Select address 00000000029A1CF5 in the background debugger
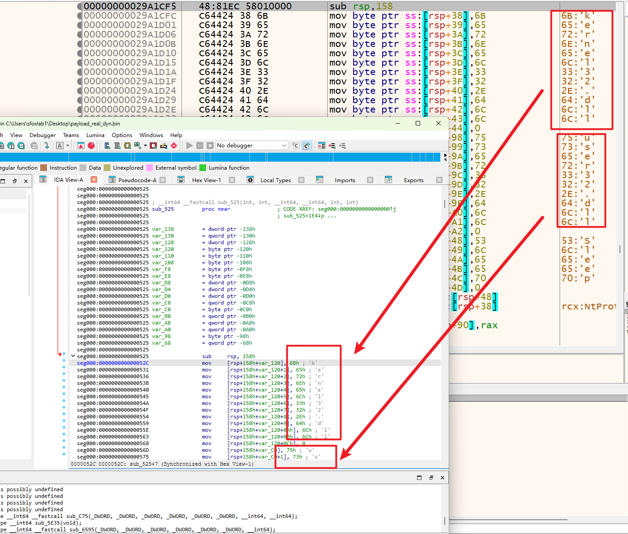Viewport: 628px width, 534px height. (130, 6)
